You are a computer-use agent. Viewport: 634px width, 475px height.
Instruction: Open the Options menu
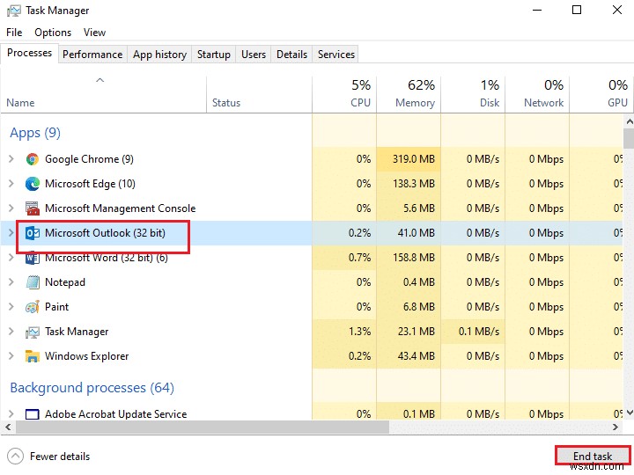(x=53, y=33)
